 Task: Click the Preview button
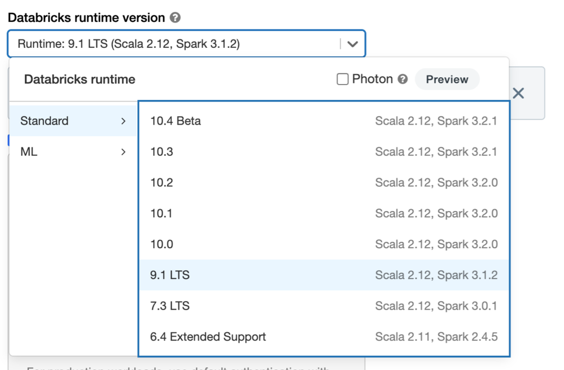click(447, 80)
